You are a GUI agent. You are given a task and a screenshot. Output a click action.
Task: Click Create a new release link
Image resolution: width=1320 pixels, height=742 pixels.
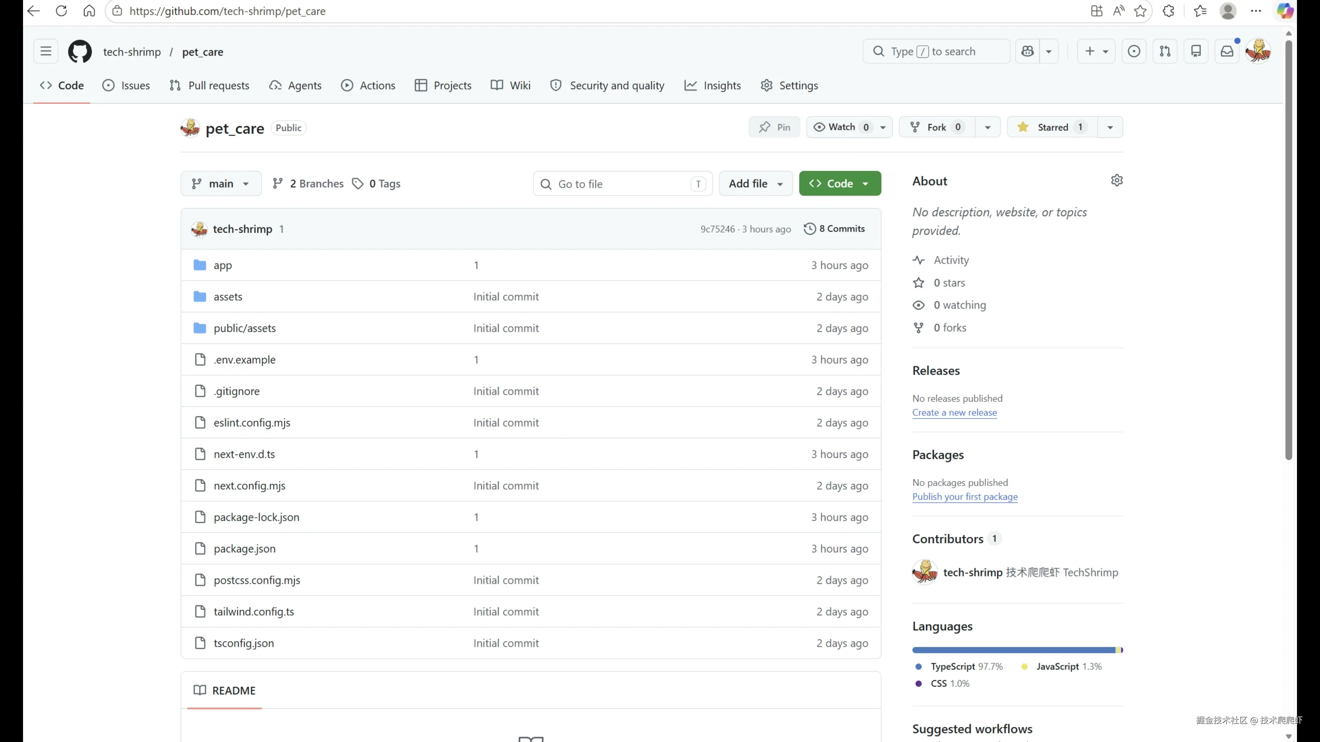click(x=954, y=412)
